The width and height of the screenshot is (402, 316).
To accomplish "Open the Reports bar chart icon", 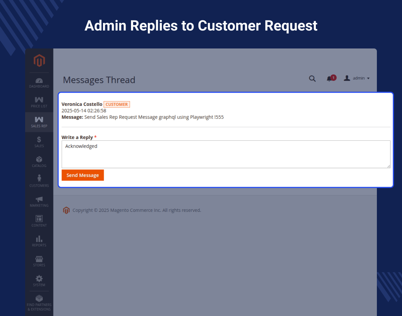I will tap(39, 238).
